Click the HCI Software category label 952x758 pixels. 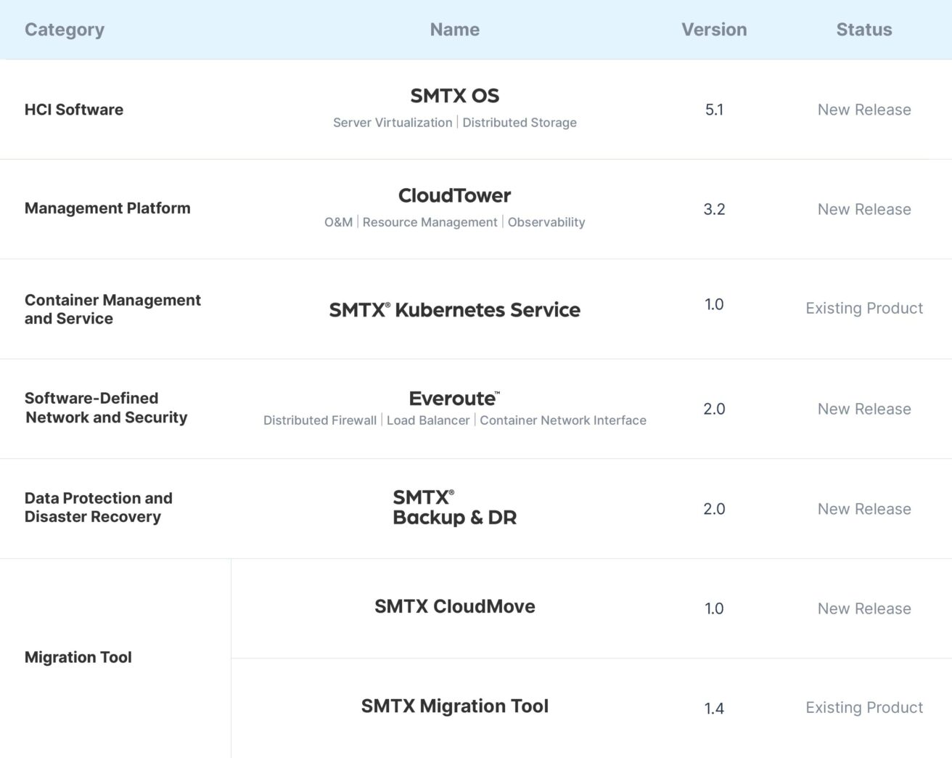pos(74,110)
